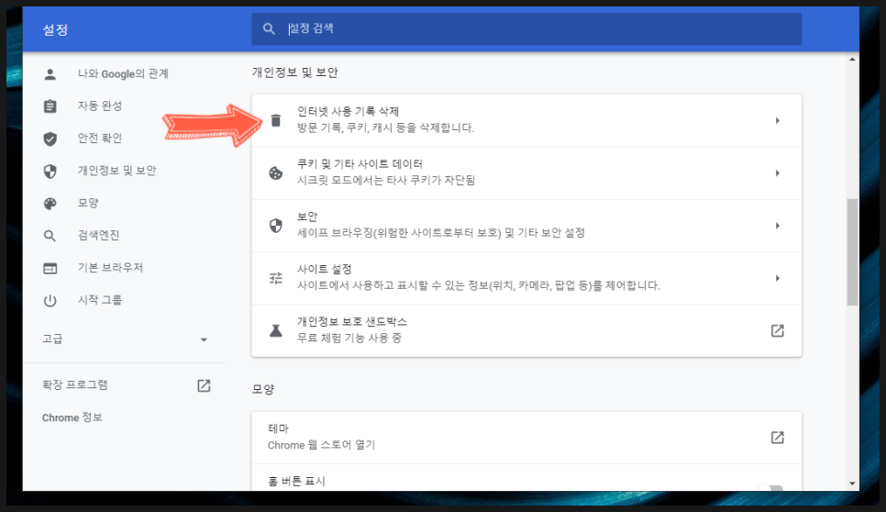Viewport: 886px width, 512px height.
Task: Click external-link icon on 테마 row
Action: (778, 438)
